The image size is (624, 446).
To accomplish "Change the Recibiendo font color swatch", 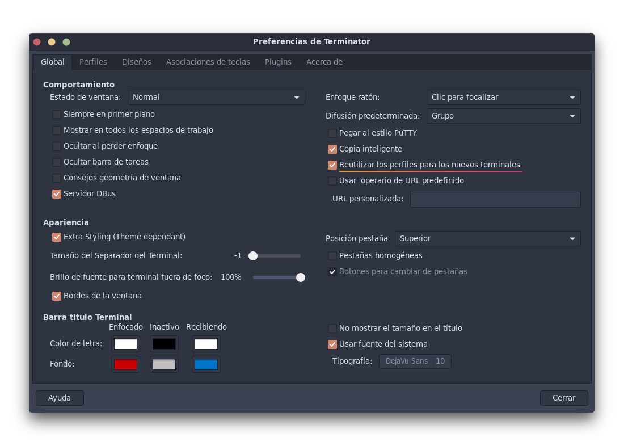I will tap(206, 344).
